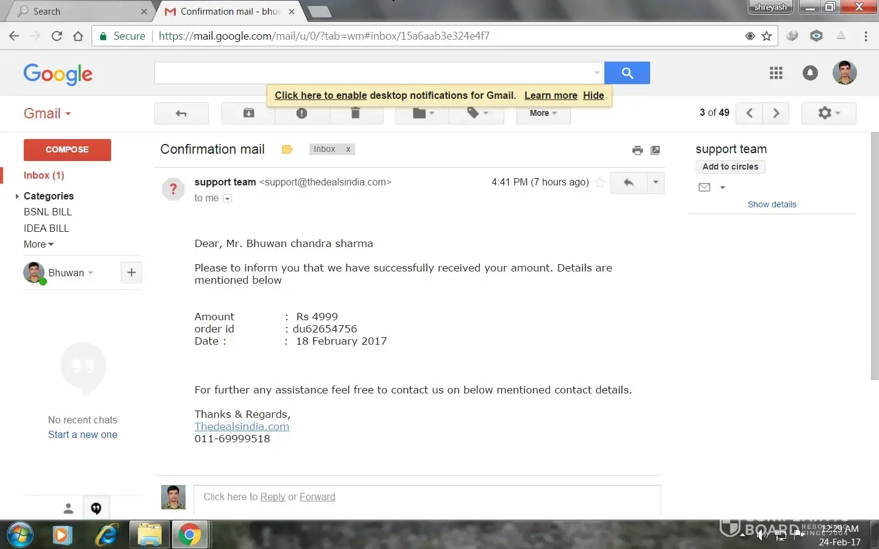The width and height of the screenshot is (879, 549).
Task: Click 'Start a new one' chat link
Action: (83, 435)
